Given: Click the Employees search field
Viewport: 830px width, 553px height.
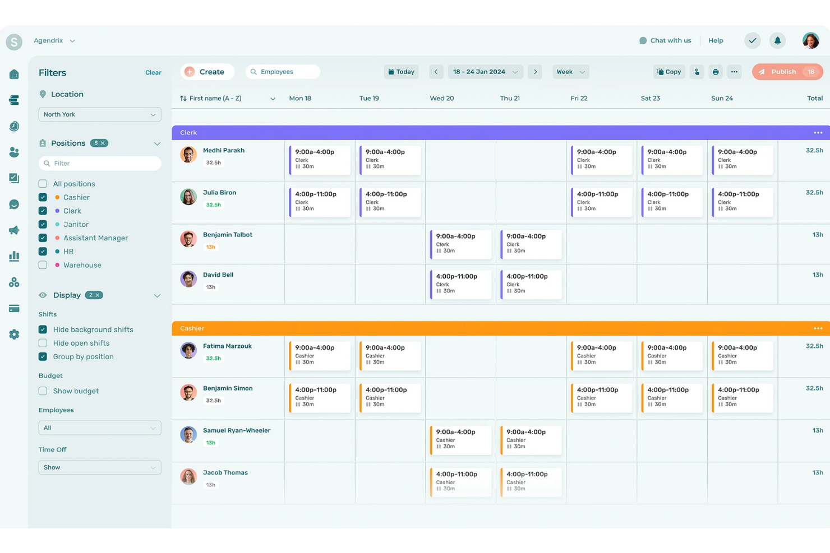Looking at the screenshot, I should coord(283,72).
